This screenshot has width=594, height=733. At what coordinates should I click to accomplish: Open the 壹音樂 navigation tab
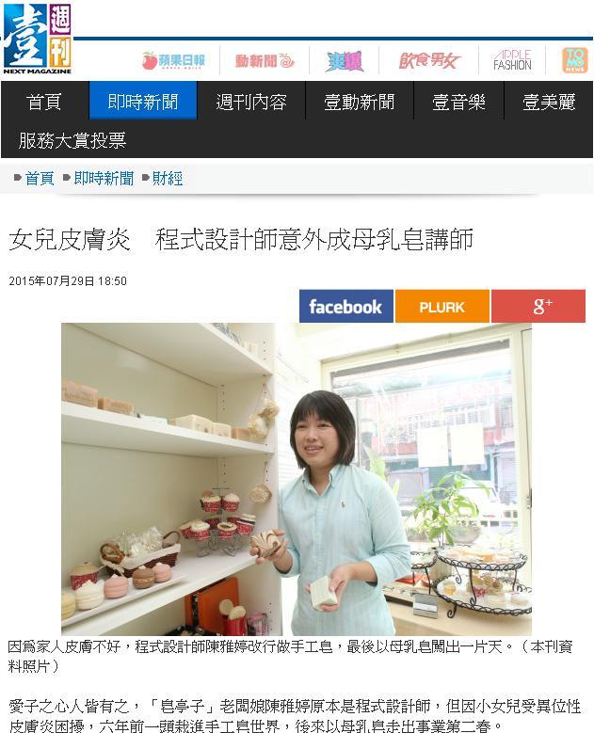[458, 102]
